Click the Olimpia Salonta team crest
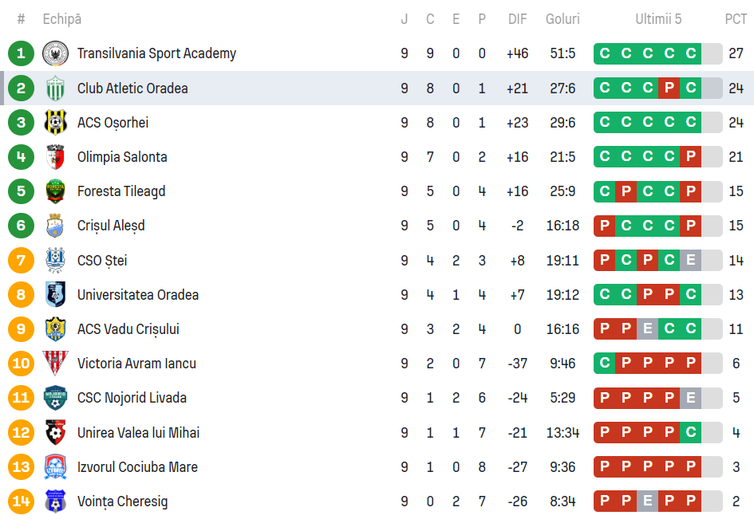 (55, 157)
